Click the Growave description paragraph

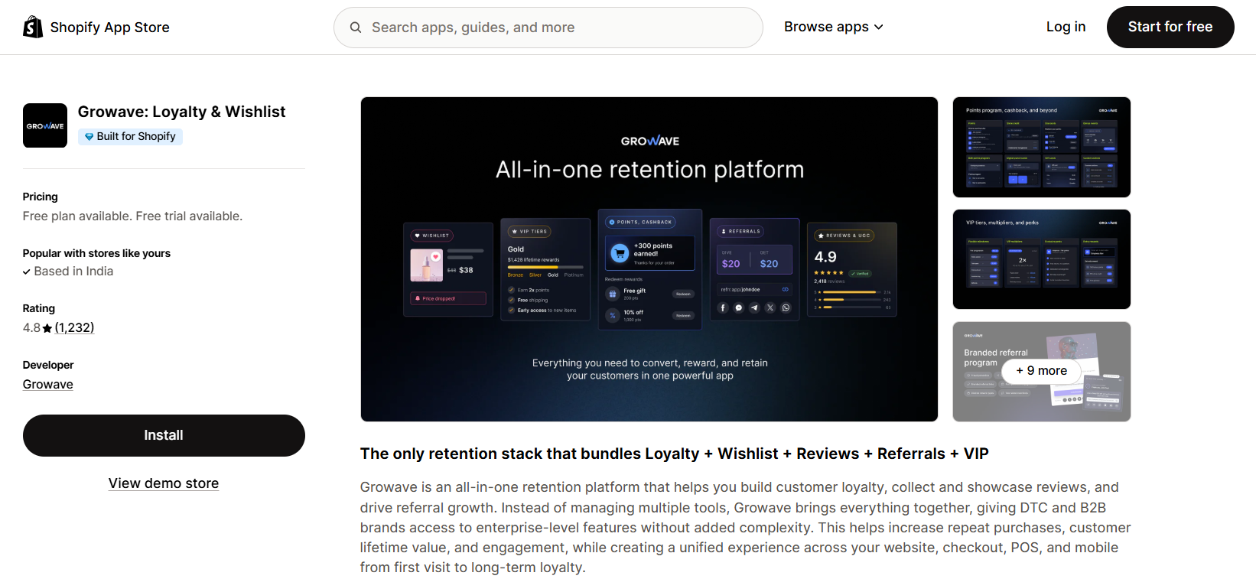[746, 528]
